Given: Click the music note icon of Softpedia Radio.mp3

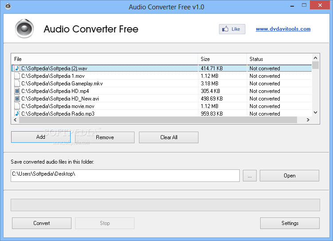Looking at the screenshot, I should pyautogui.click(x=17, y=113).
